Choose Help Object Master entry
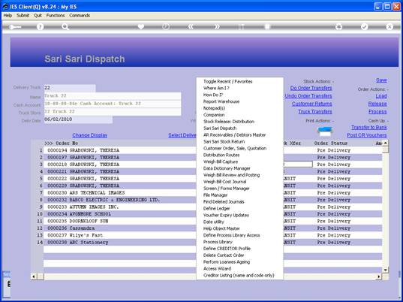The width and height of the screenshot is (403, 302). pyautogui.click(x=221, y=228)
